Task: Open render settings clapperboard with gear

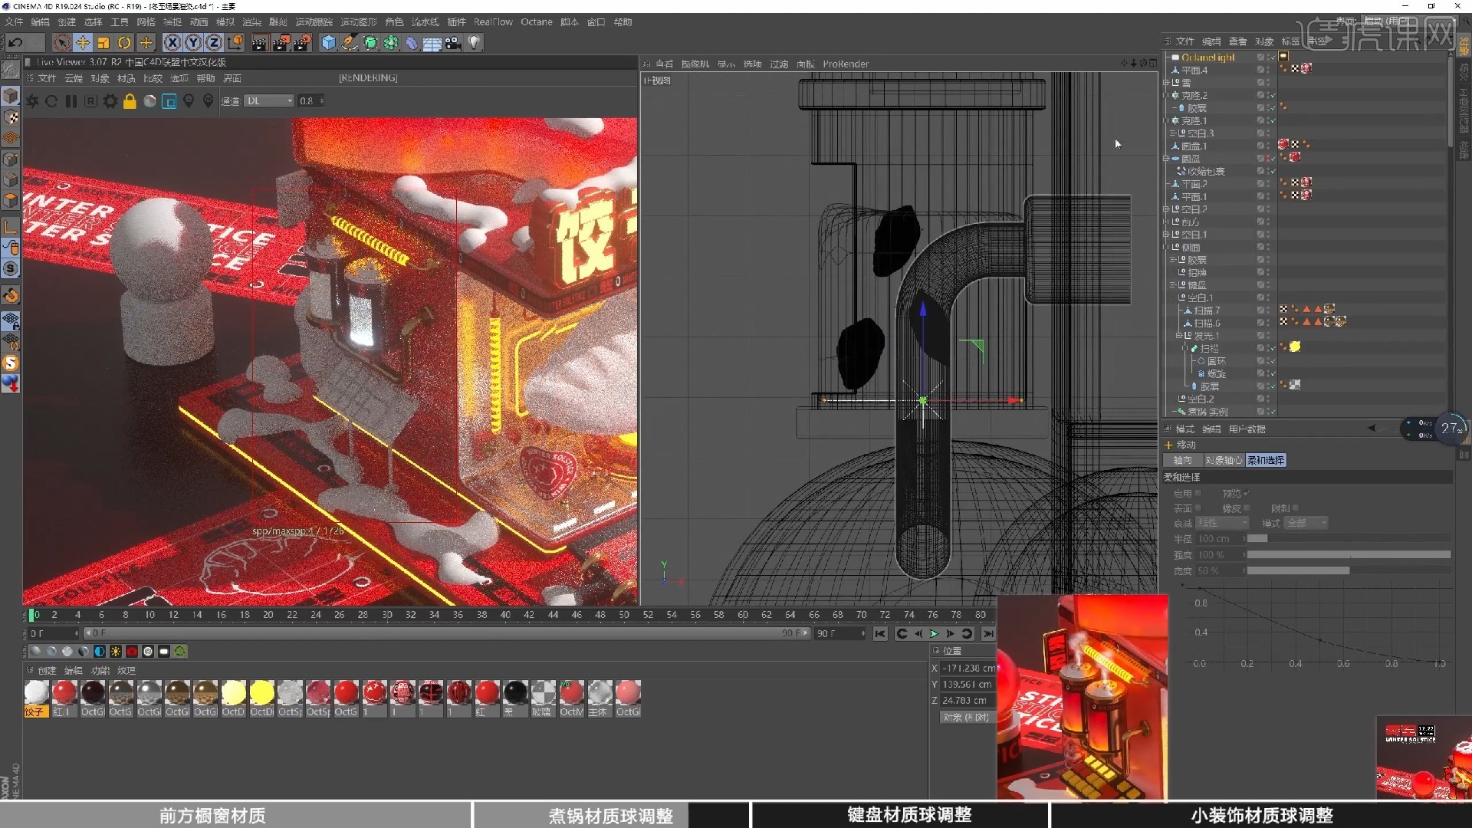Action: [303, 43]
